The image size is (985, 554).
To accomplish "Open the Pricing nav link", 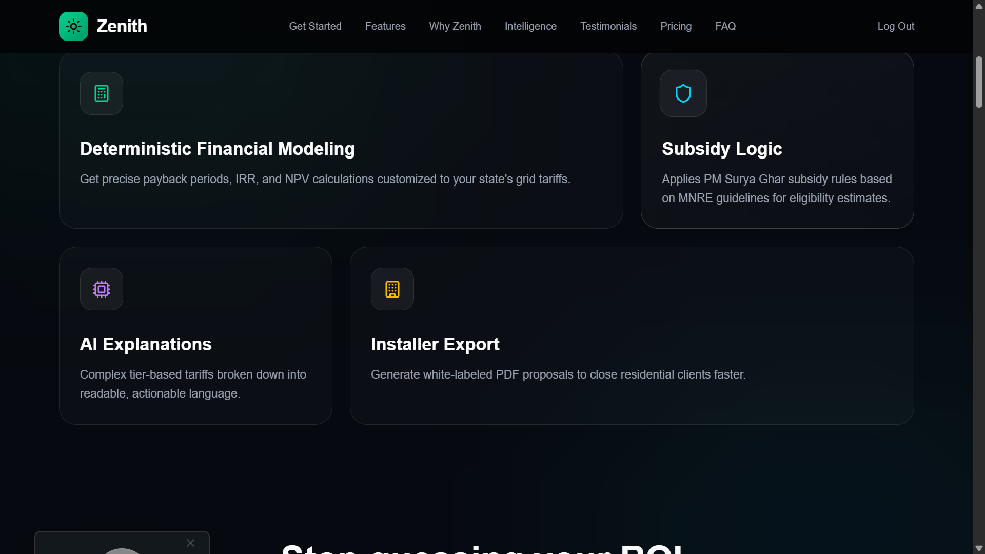I will [x=676, y=26].
